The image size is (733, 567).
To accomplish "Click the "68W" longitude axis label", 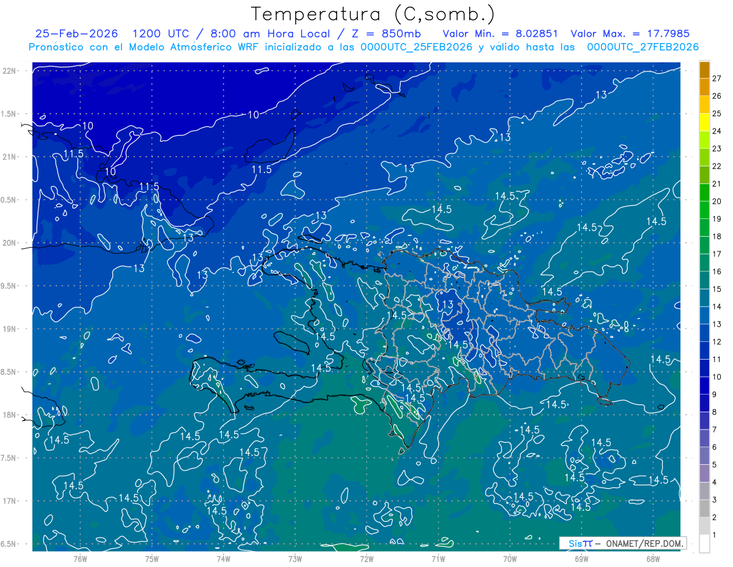I will coord(653,558).
